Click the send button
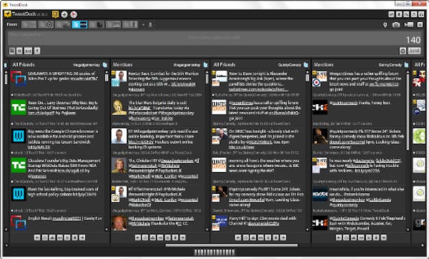The image size is (429, 259). point(414,51)
